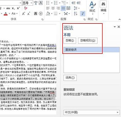This screenshot has height=117, width=121.
Task: Click the shading paint bucket icon
Action: pyautogui.click(x=48, y=13)
